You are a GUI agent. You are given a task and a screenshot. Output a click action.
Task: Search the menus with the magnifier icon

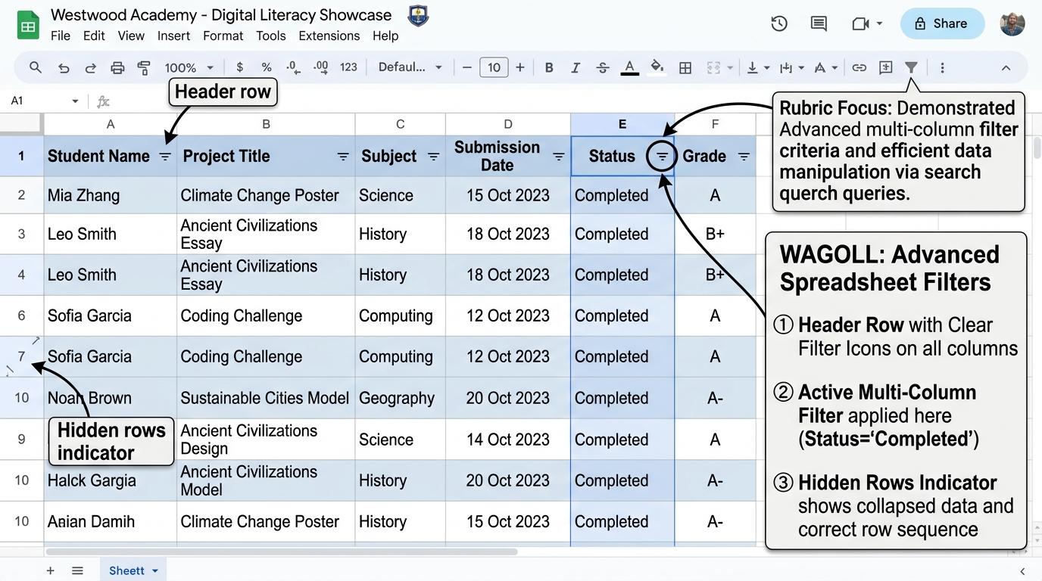(36, 67)
